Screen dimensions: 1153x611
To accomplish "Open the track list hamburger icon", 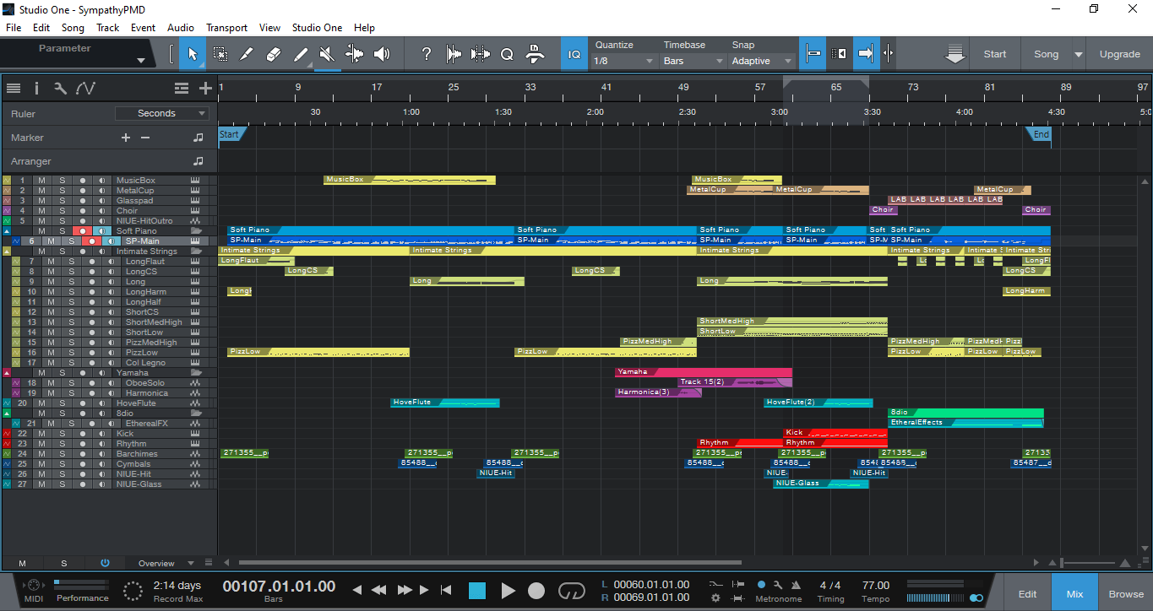I will click(14, 88).
